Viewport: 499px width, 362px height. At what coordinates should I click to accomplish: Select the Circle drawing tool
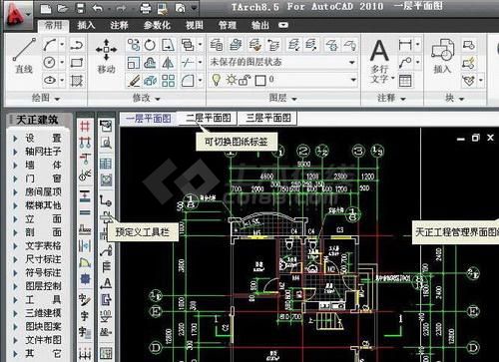50,63
